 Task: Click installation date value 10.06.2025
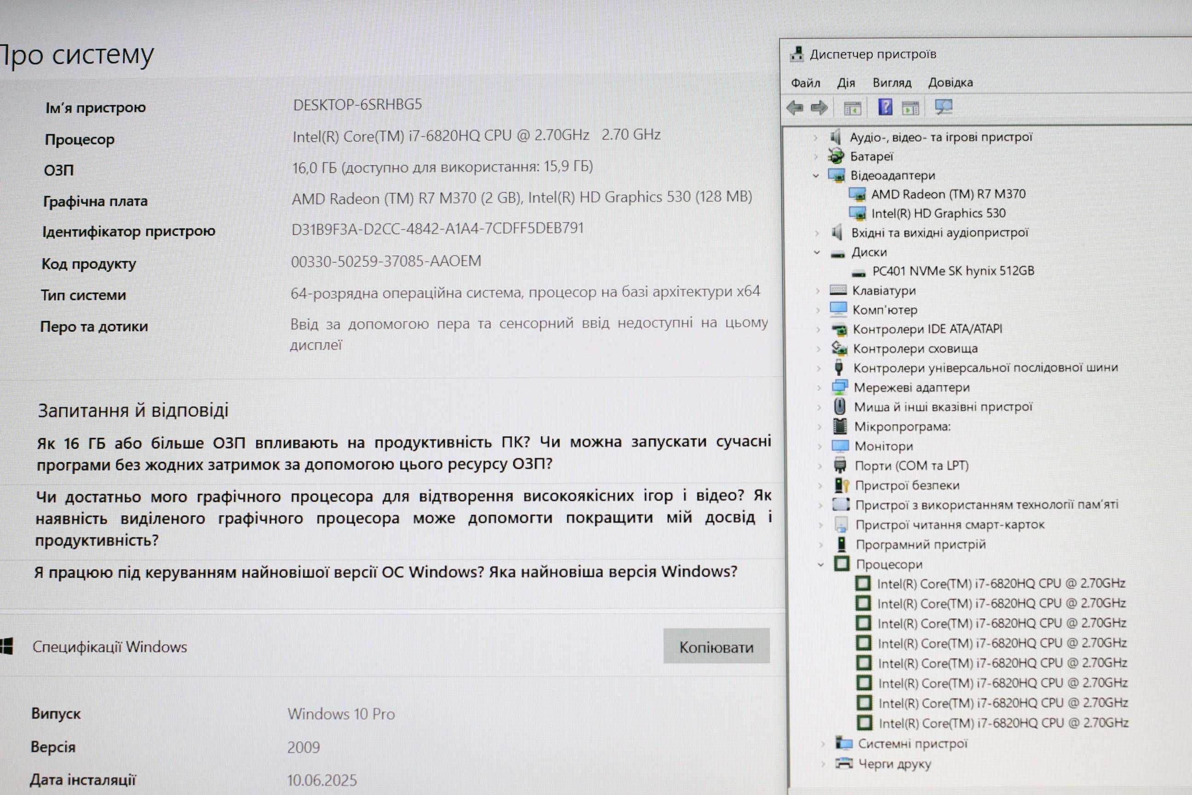click(322, 780)
